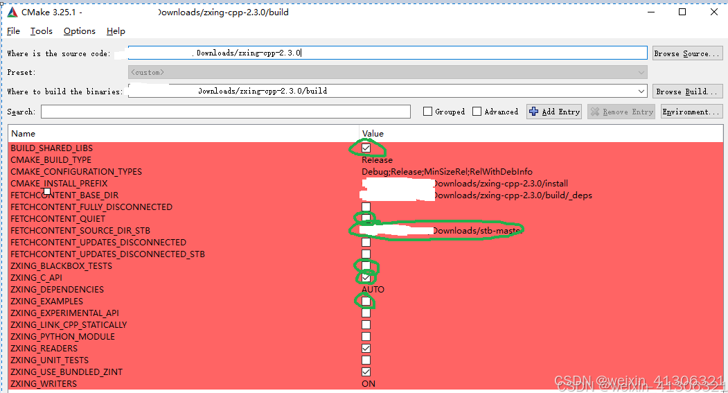728x393 pixels.
Task: Select the ZXING_USE_BUNDLED_ZINT entry name
Action: (66, 372)
